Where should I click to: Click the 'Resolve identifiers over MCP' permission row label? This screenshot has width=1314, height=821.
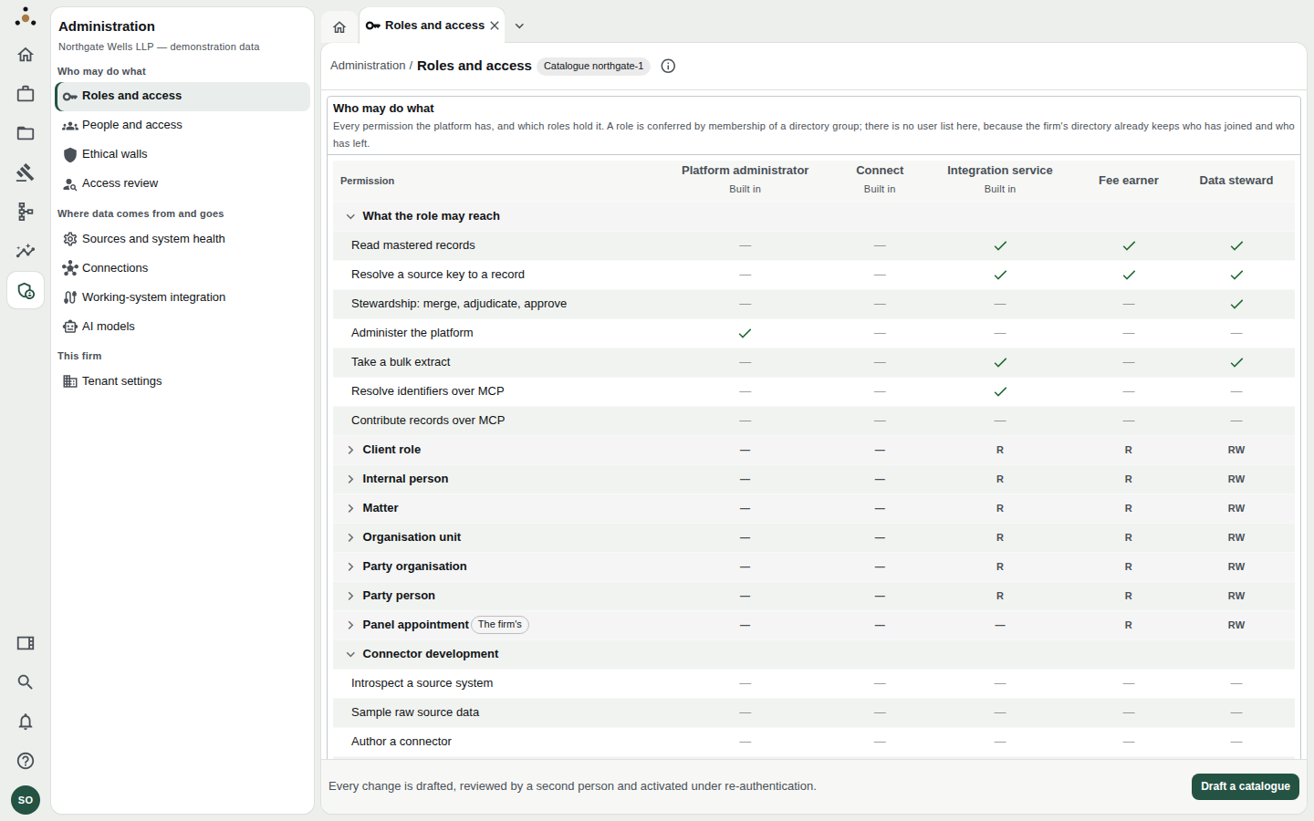click(428, 391)
